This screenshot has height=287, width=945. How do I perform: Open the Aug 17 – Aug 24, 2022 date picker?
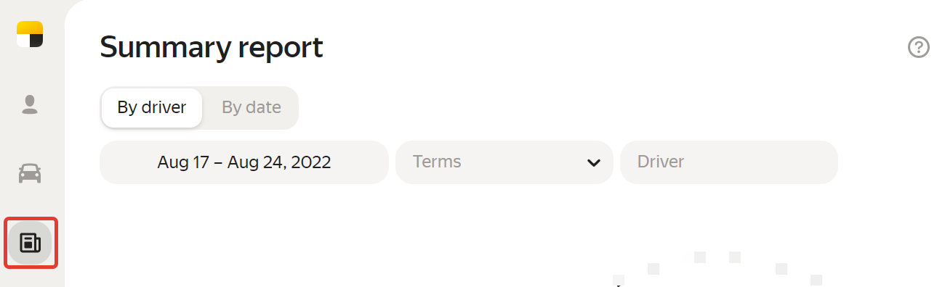coord(244,162)
